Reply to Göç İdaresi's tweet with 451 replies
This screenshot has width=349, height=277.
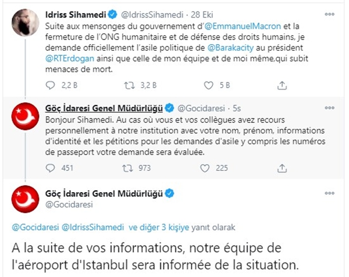[50, 168]
